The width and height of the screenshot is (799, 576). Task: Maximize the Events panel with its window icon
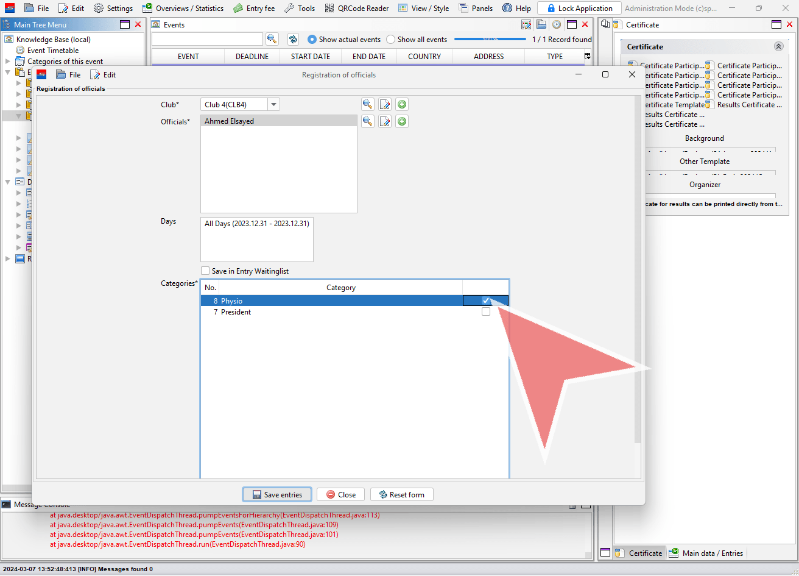[571, 24]
